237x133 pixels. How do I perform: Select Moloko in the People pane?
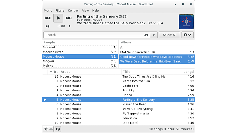click(80, 66)
